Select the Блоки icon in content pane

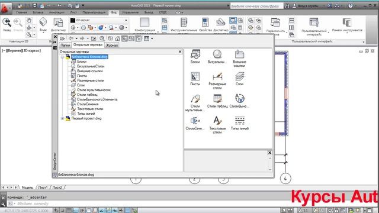[x=195, y=57]
